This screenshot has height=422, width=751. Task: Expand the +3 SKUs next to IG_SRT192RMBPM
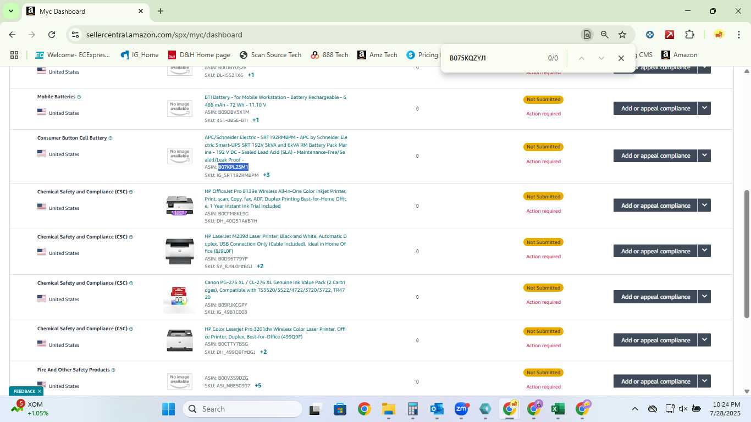coord(266,175)
